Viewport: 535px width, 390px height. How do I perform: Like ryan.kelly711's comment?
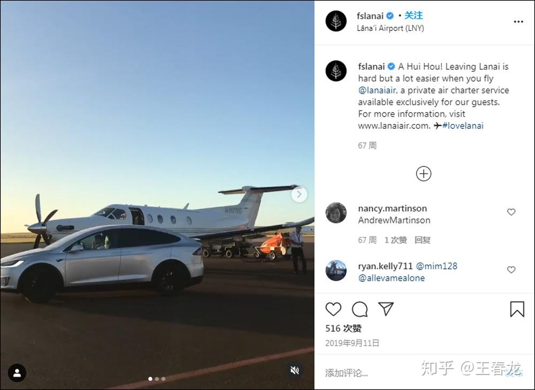[511, 270]
